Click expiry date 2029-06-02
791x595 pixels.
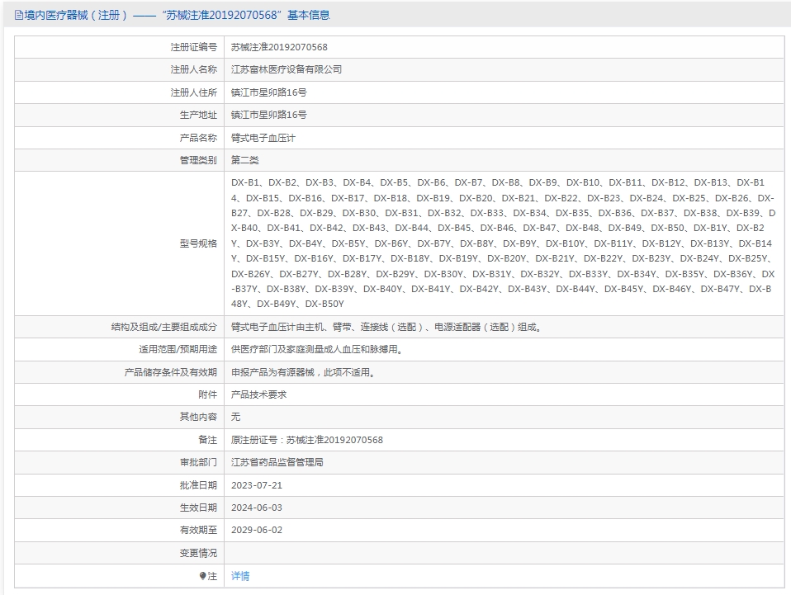[x=257, y=530]
